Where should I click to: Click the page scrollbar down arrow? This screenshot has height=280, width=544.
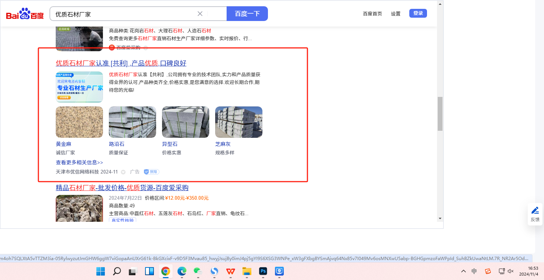click(440, 218)
